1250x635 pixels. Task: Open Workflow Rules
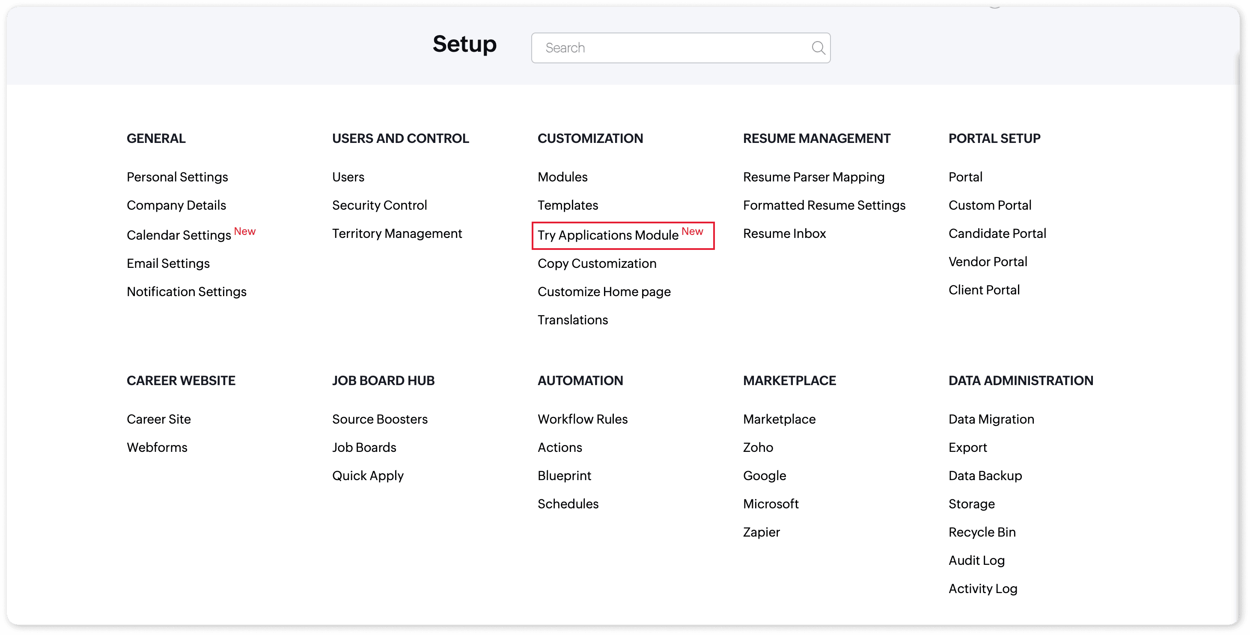582,419
